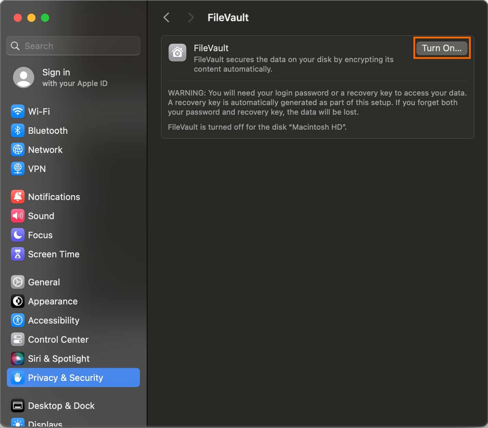488x428 pixels.
Task: Click the Sound speaker icon
Action: click(18, 216)
